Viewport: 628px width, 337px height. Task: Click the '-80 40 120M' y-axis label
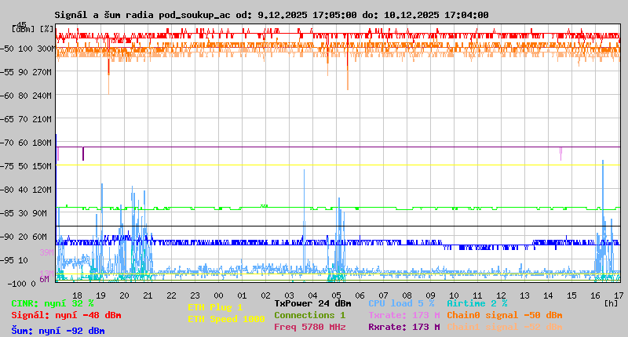click(x=26, y=190)
